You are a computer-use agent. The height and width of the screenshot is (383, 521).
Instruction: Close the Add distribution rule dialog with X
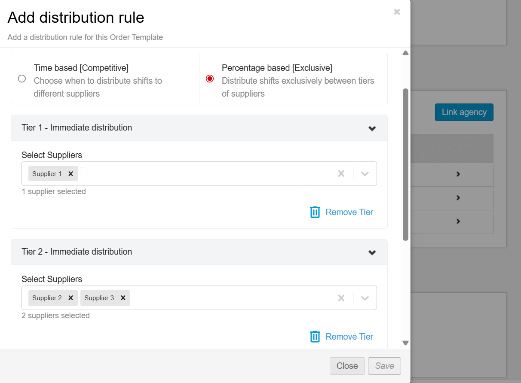(397, 12)
